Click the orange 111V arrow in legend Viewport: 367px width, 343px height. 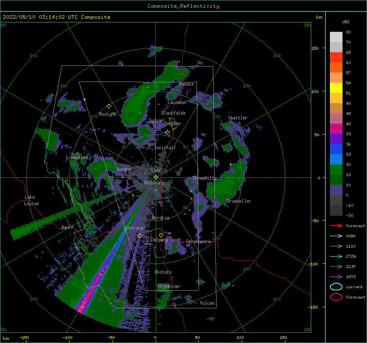pyautogui.click(x=336, y=246)
